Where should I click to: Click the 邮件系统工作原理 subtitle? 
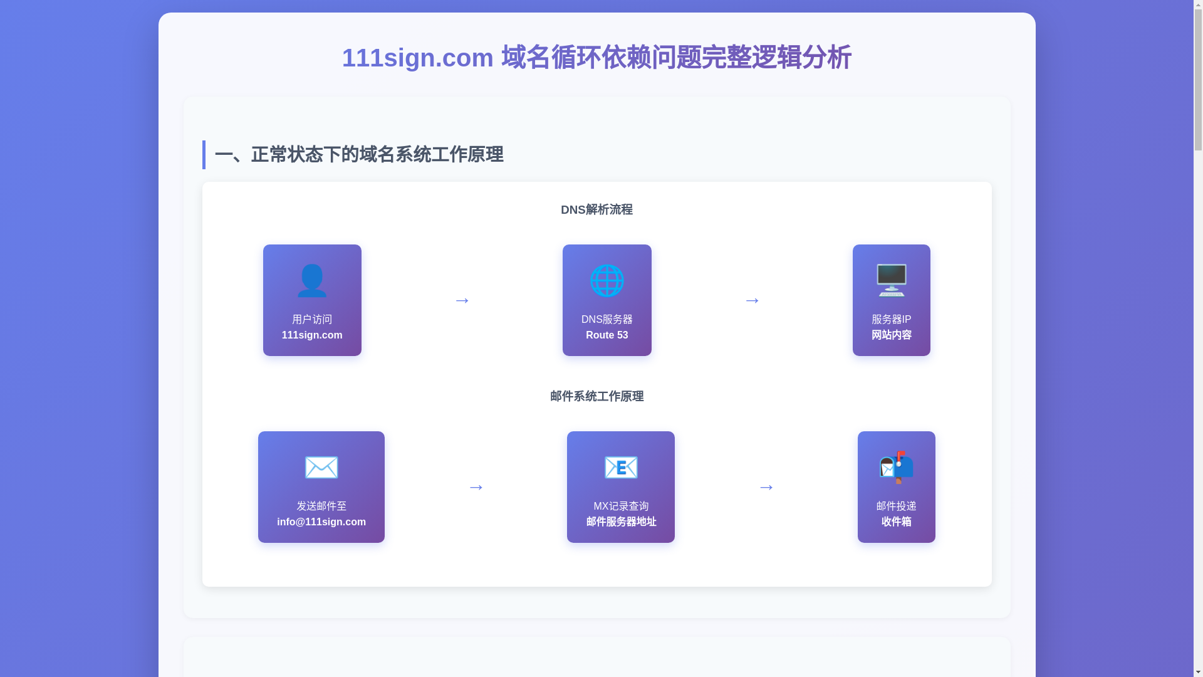pyautogui.click(x=596, y=397)
